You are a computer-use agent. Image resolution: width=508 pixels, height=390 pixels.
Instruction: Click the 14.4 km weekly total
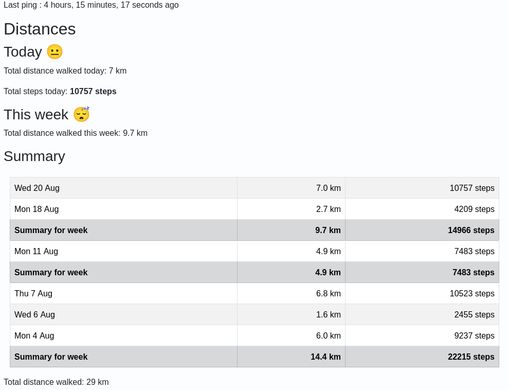tap(325, 357)
